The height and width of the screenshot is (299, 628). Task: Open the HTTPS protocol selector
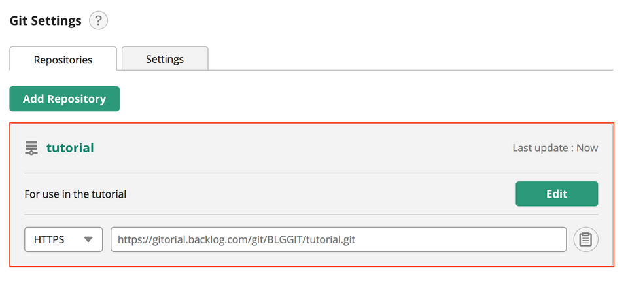tap(63, 239)
